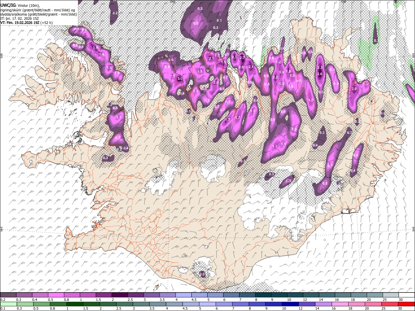
Task: Pick top legend swatch between 0.2 and 0.3
Action: point(8,295)
